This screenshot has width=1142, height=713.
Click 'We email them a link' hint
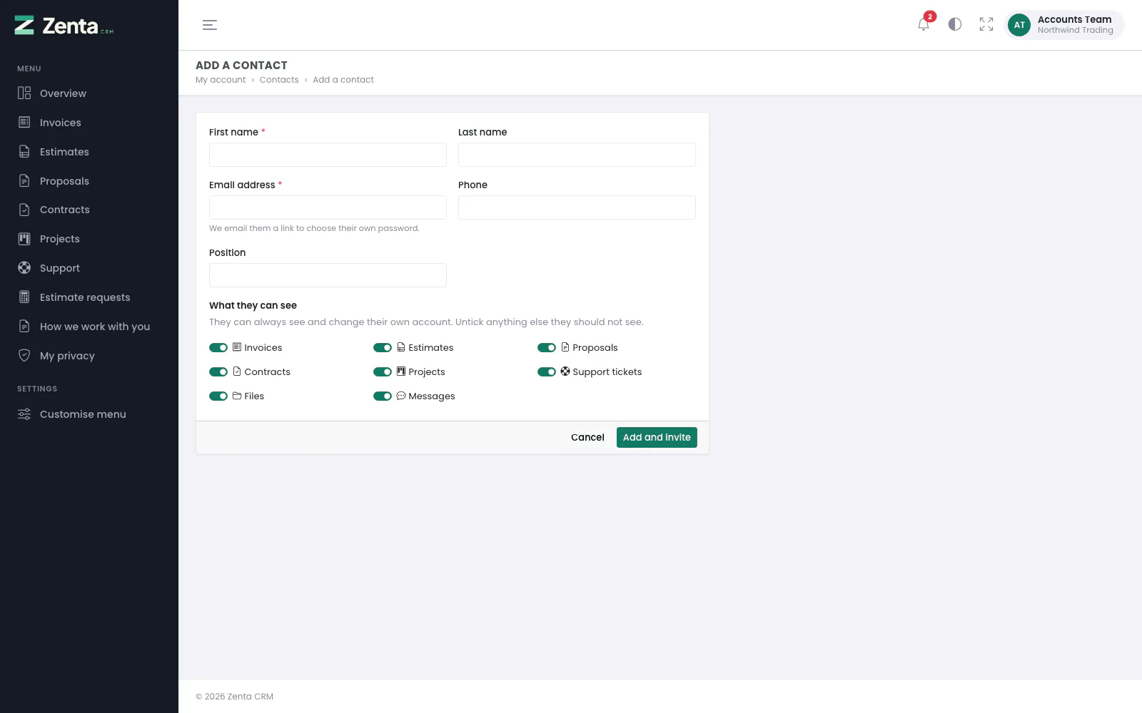tap(314, 228)
